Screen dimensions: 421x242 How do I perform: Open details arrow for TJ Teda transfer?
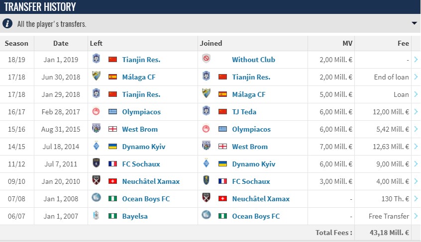[x=416, y=111]
